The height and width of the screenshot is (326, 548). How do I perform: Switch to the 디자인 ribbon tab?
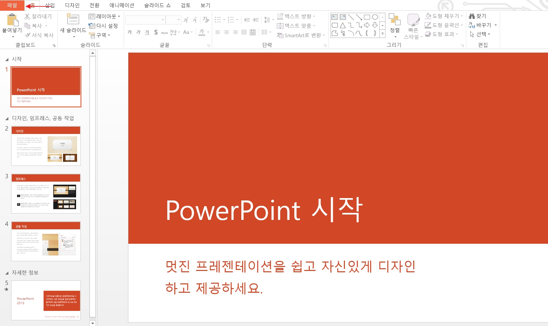[72, 5]
